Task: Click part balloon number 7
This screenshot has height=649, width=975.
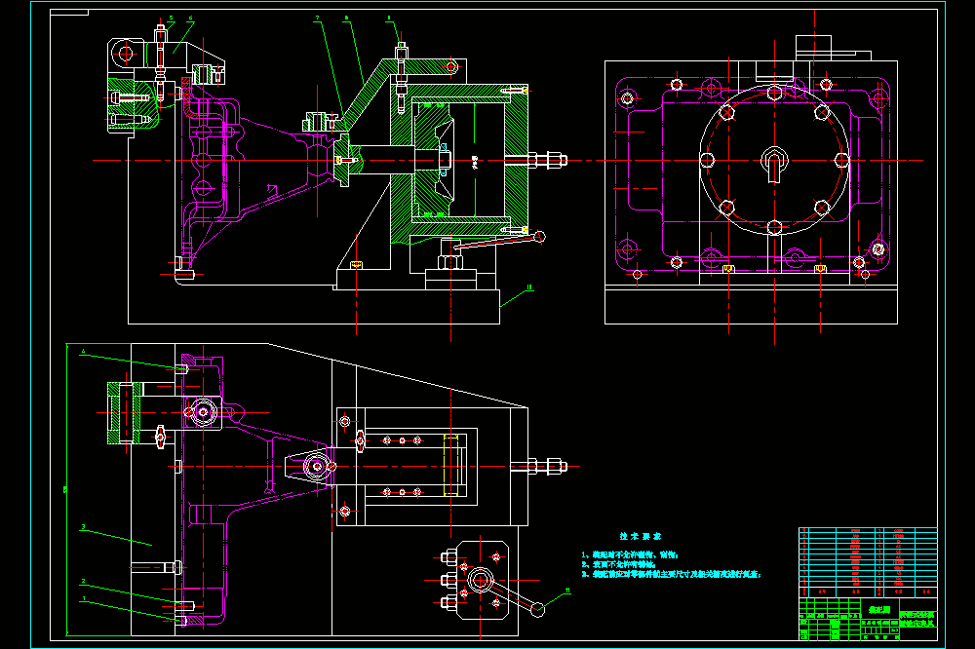Action: 317,19
